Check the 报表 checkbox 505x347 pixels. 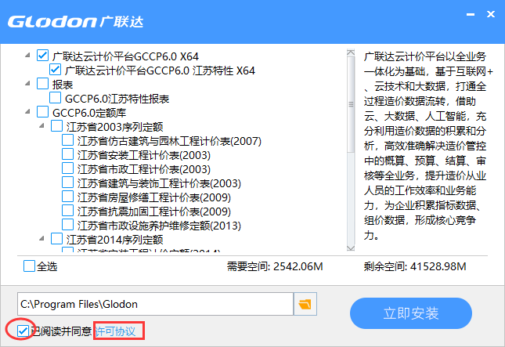42,84
